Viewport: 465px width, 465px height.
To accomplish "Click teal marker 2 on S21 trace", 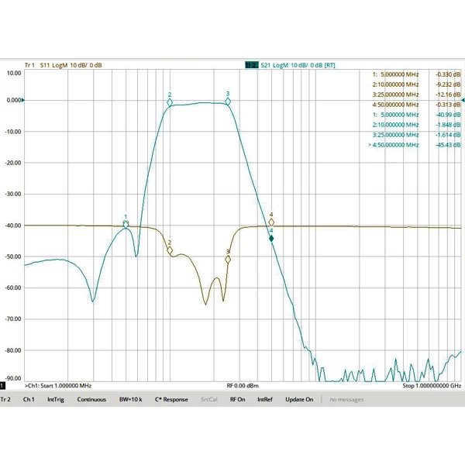I will pyautogui.click(x=170, y=102).
